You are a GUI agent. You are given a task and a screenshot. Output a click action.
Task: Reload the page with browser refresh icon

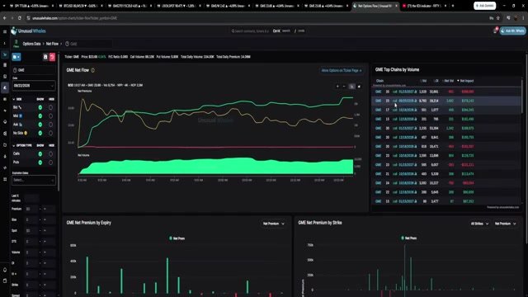tap(20, 18)
